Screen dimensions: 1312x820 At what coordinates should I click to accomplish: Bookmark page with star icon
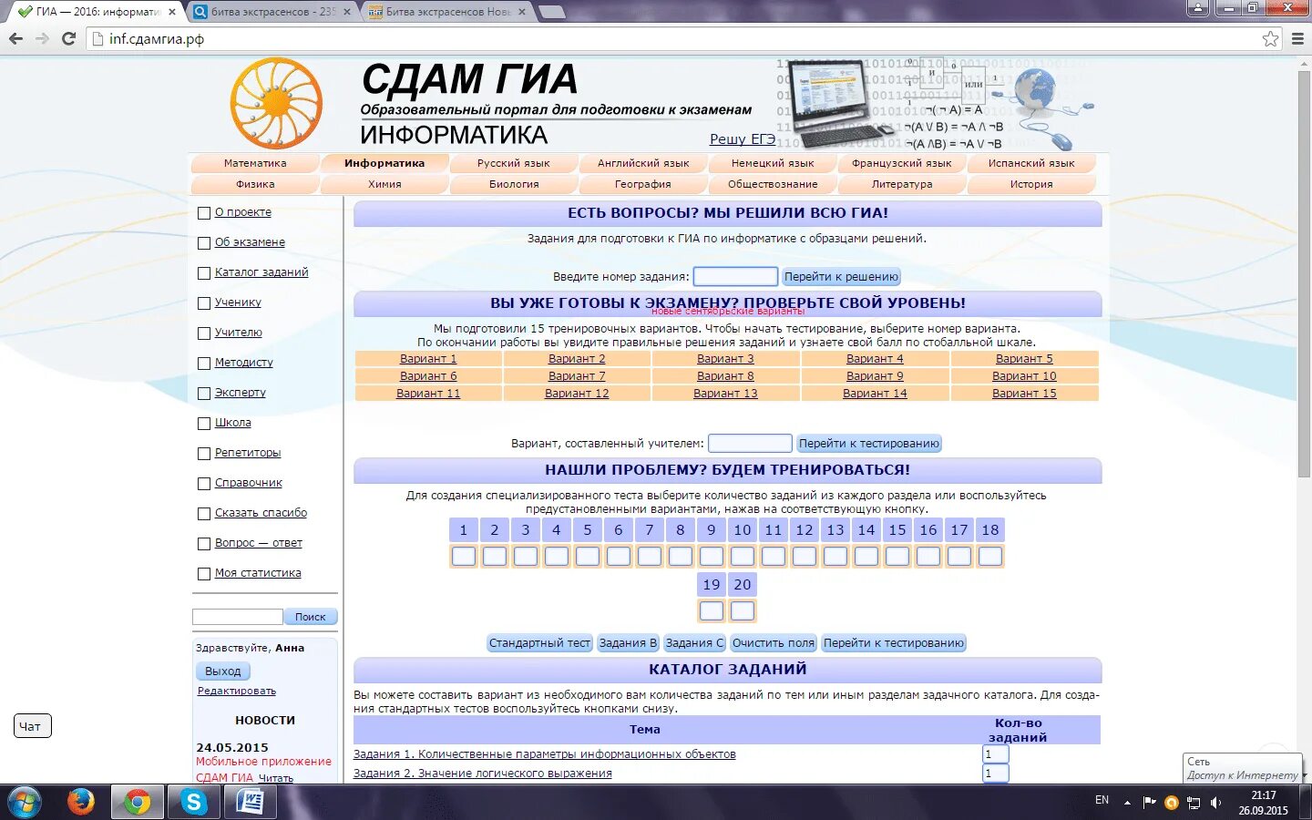click(x=1271, y=38)
